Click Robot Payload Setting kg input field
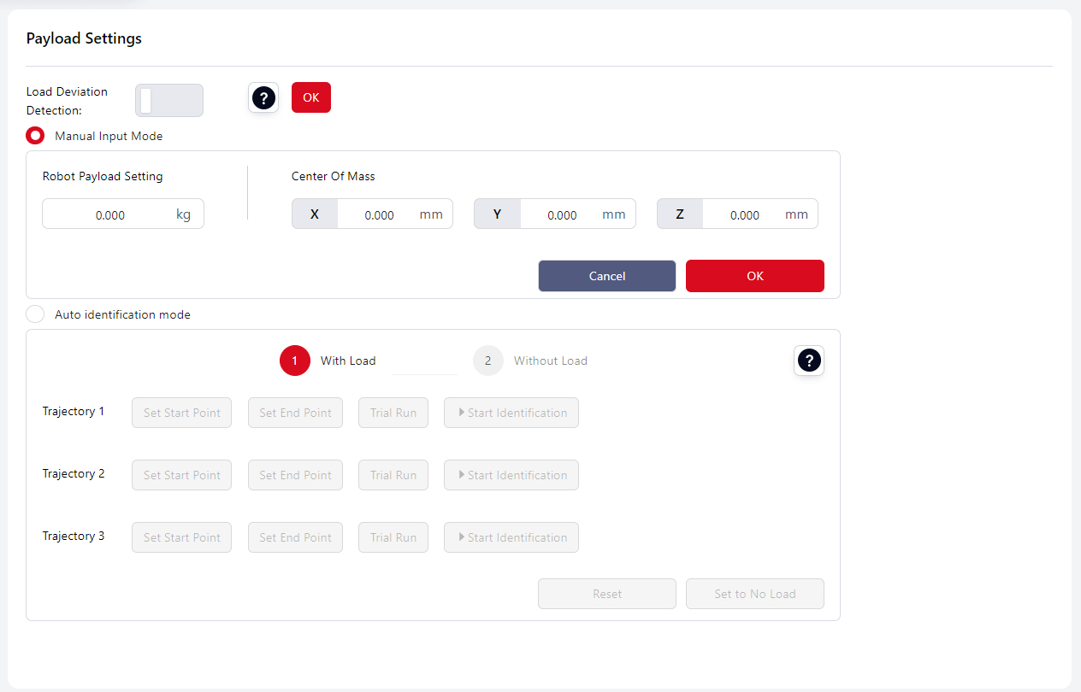 (x=109, y=214)
